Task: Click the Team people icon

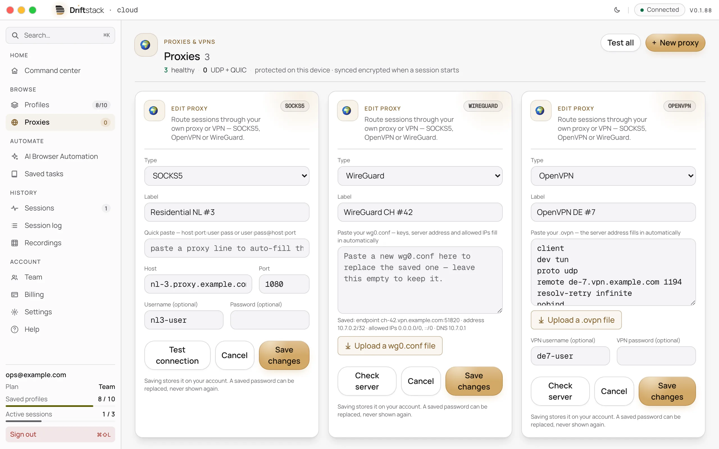Action: click(15, 277)
